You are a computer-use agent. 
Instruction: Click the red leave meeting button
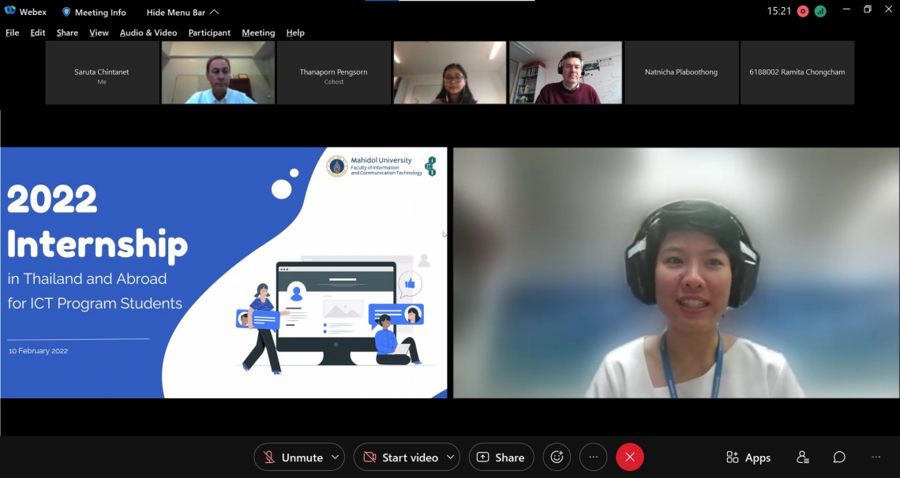tap(629, 457)
